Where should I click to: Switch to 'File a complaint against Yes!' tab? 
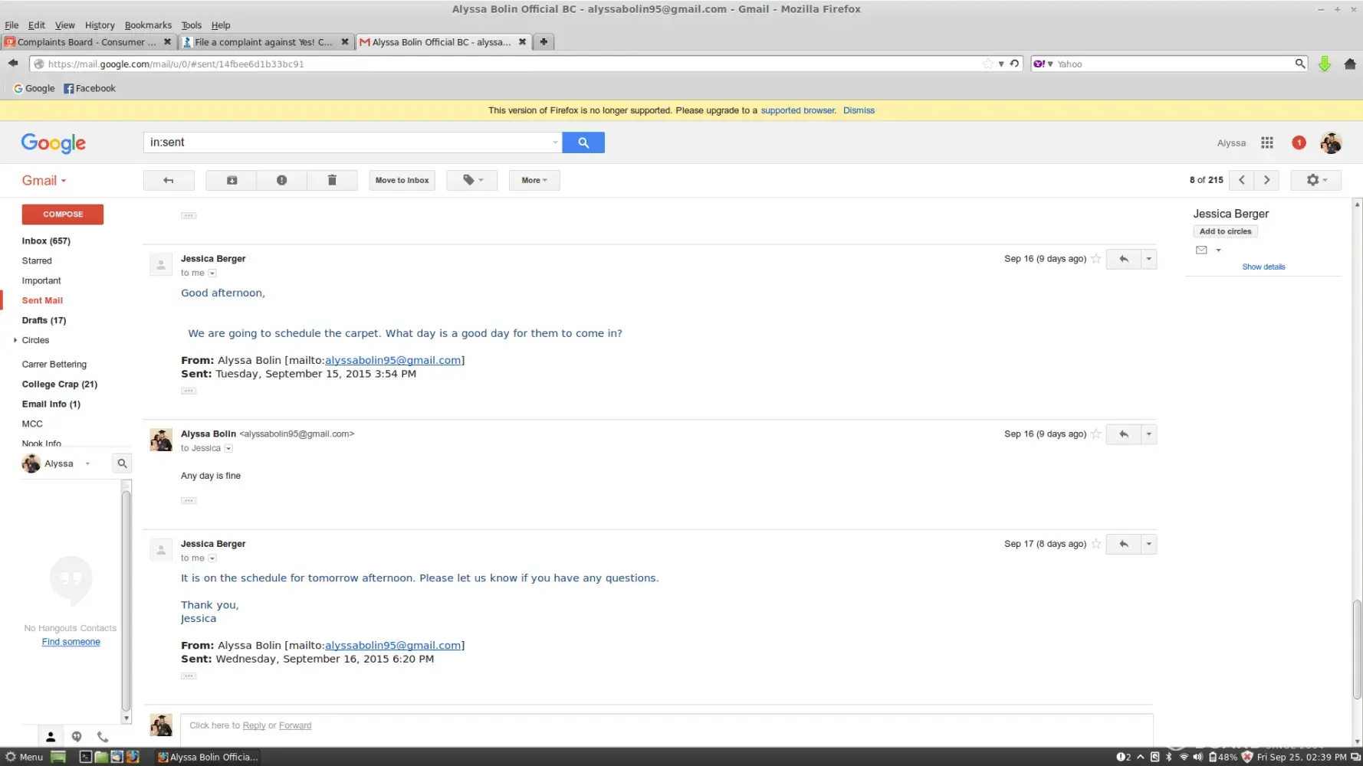pyautogui.click(x=266, y=42)
